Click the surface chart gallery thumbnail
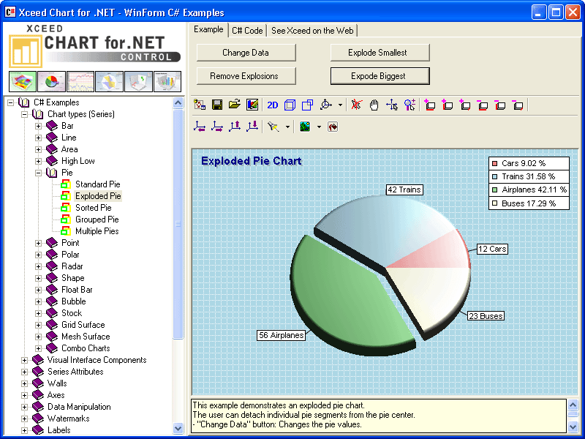Viewport: 585px width, 439px height. click(x=23, y=81)
